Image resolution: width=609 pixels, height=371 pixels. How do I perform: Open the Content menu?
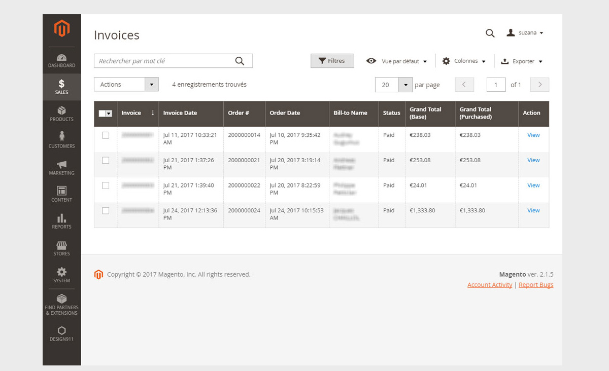(x=61, y=195)
